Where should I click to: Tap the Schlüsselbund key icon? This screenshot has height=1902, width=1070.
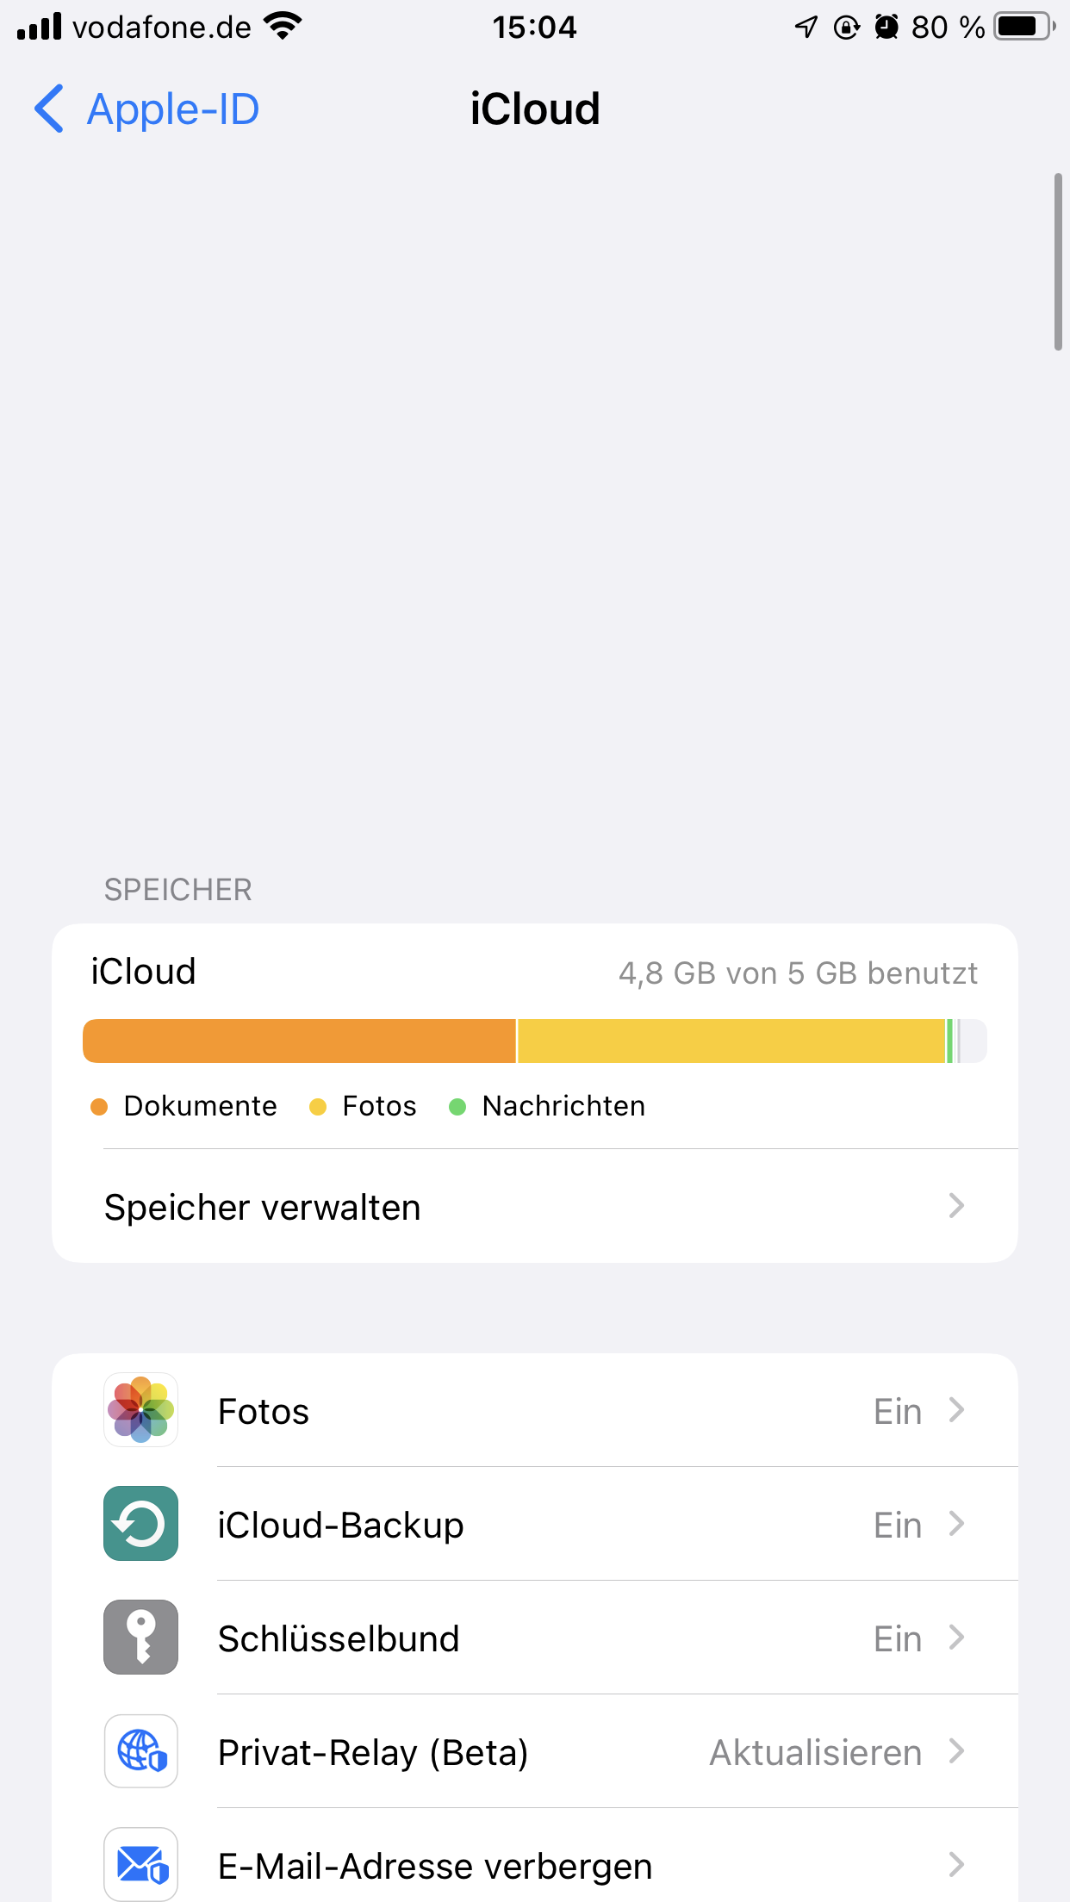pyautogui.click(x=140, y=1638)
